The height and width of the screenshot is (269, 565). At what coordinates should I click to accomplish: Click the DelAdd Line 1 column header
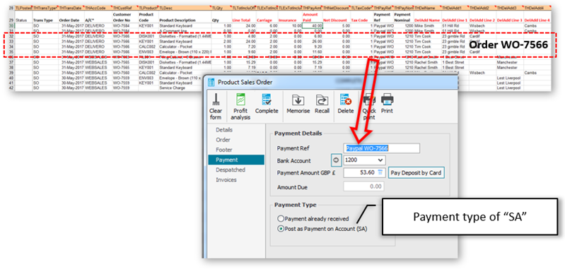455,20
